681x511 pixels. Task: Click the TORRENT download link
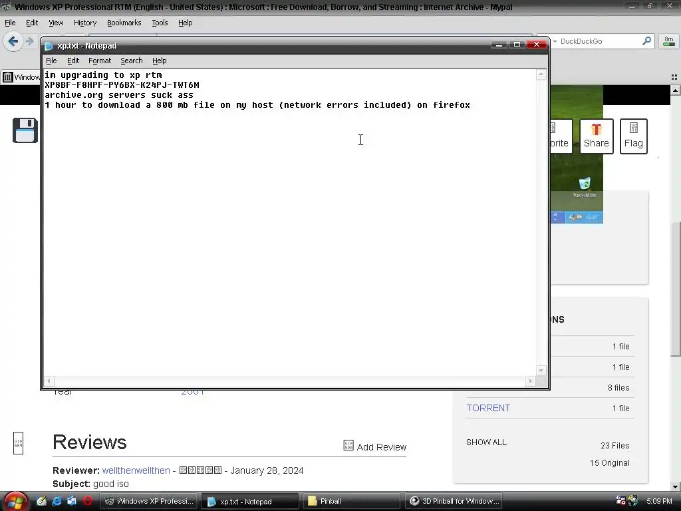coord(488,408)
